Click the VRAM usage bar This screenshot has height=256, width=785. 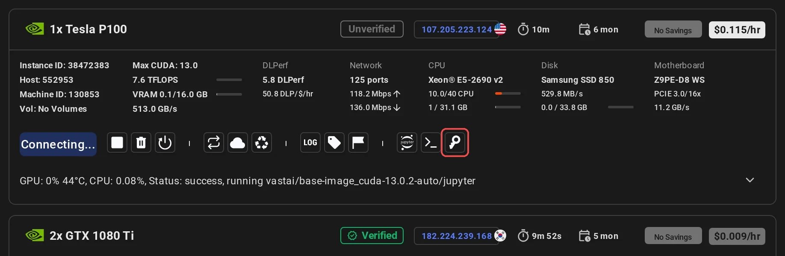[x=229, y=94]
